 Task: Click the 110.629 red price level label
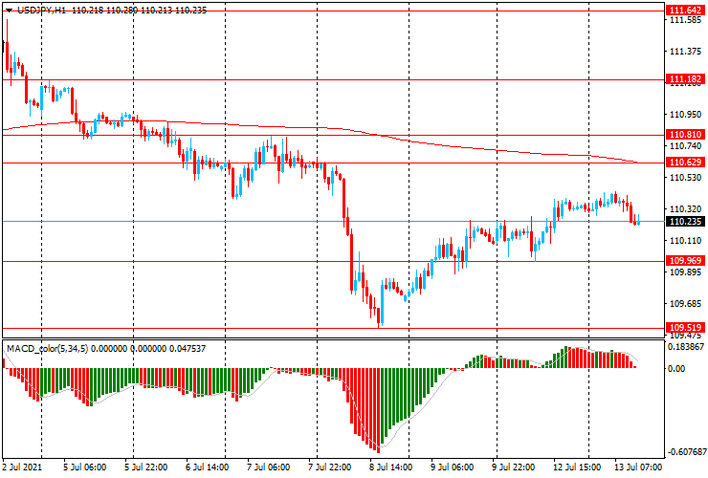click(x=685, y=162)
